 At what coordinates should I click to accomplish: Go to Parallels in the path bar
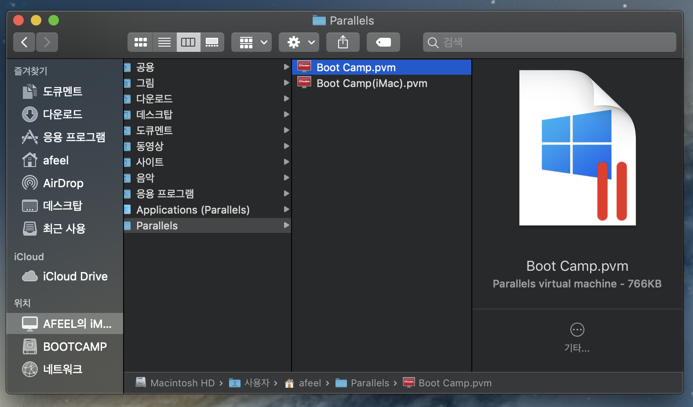pyautogui.click(x=362, y=383)
